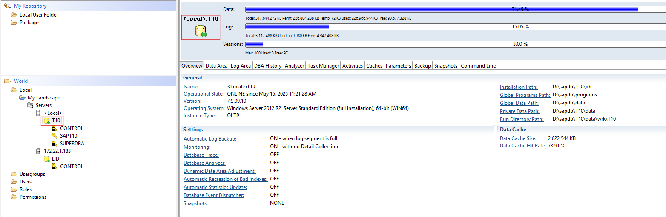The width and height of the screenshot is (666, 217).
Task: Open the Analyzer tab
Action: point(295,66)
